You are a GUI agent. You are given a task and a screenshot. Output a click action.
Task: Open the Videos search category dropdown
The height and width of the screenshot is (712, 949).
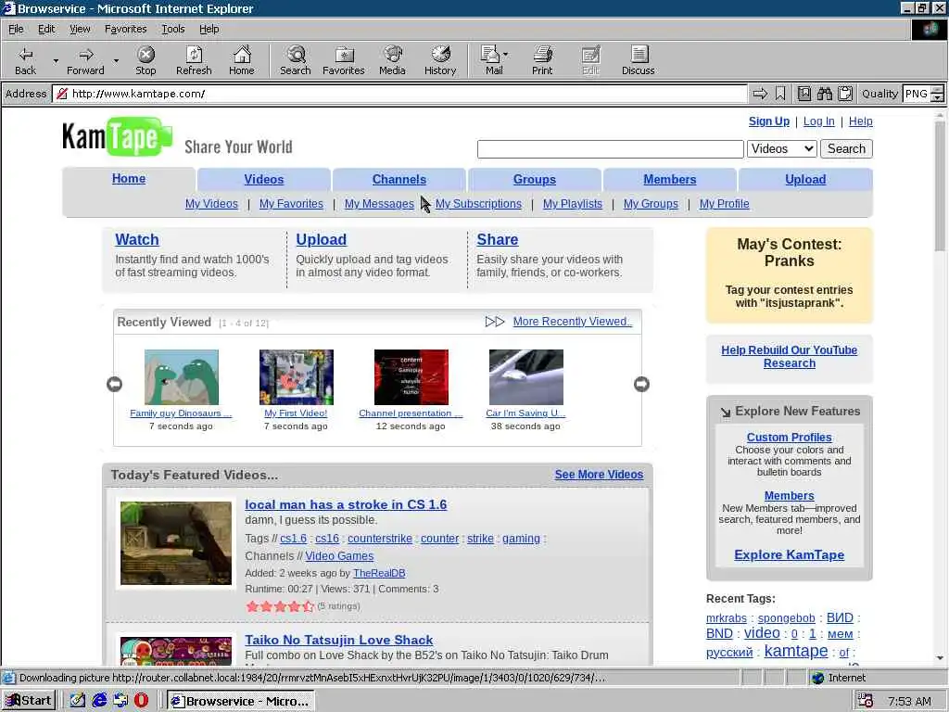click(782, 149)
